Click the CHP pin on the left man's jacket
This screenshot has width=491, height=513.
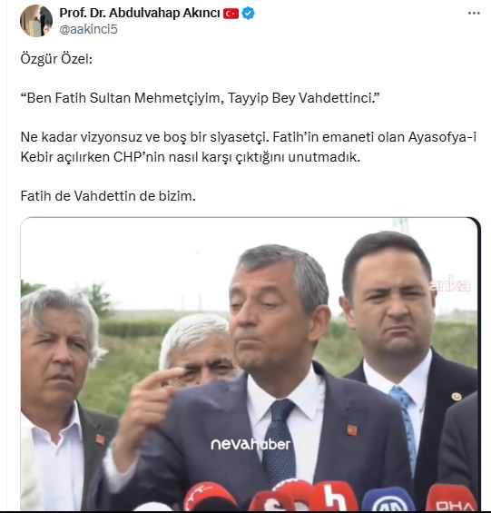tap(100, 439)
